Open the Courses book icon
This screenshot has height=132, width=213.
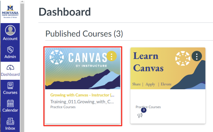(x=10, y=85)
